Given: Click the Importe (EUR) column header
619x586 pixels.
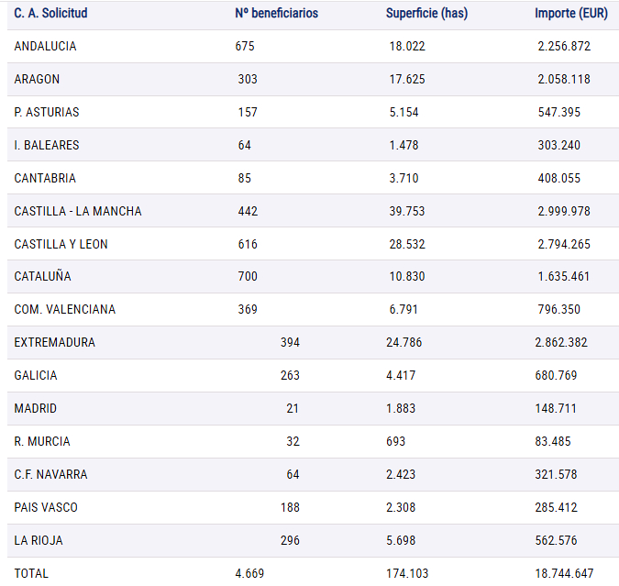Looking at the screenshot, I should coord(571,14).
